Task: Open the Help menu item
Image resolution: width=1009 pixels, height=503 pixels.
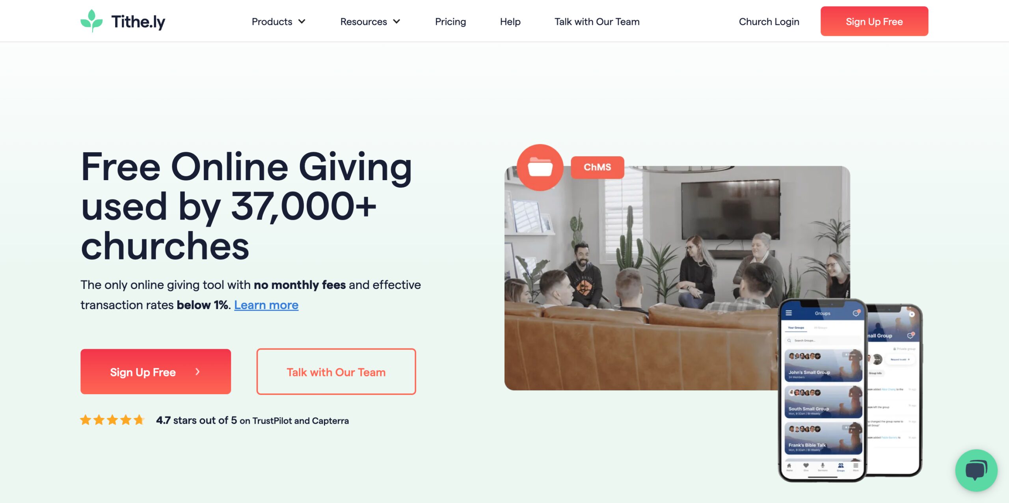Action: (x=510, y=22)
